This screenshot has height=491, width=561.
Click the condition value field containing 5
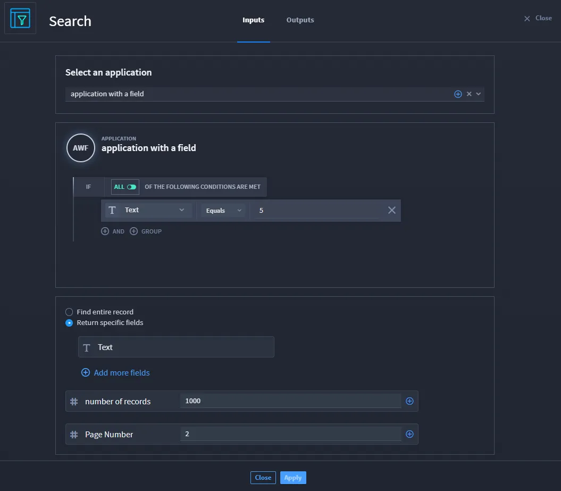(x=316, y=211)
